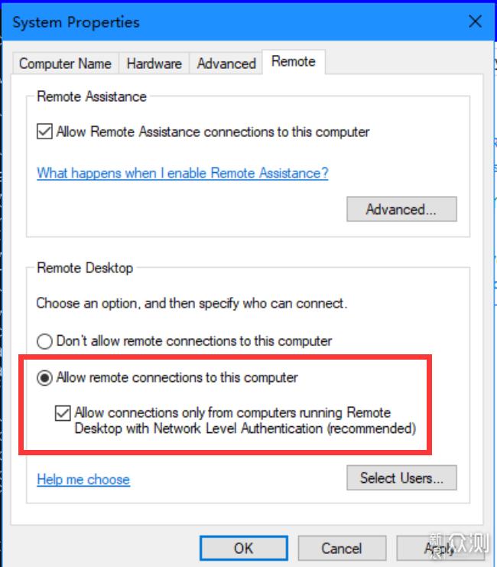Click the Remote Desktop group label
Viewport: 497px width, 567px height.
(x=86, y=268)
